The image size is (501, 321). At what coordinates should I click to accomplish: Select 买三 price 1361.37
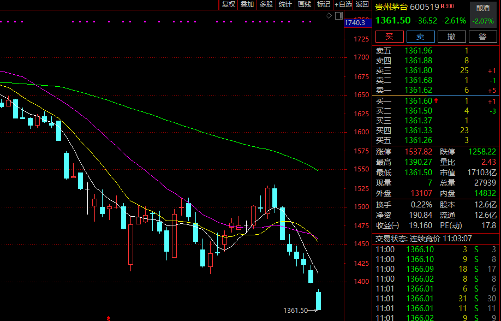pos(418,121)
